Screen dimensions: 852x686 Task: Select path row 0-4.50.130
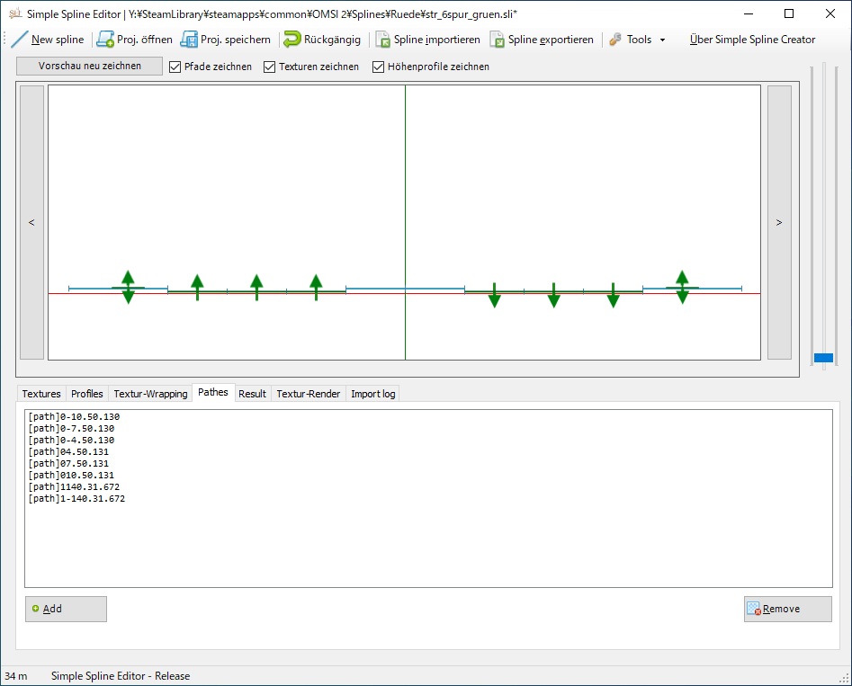(x=71, y=440)
